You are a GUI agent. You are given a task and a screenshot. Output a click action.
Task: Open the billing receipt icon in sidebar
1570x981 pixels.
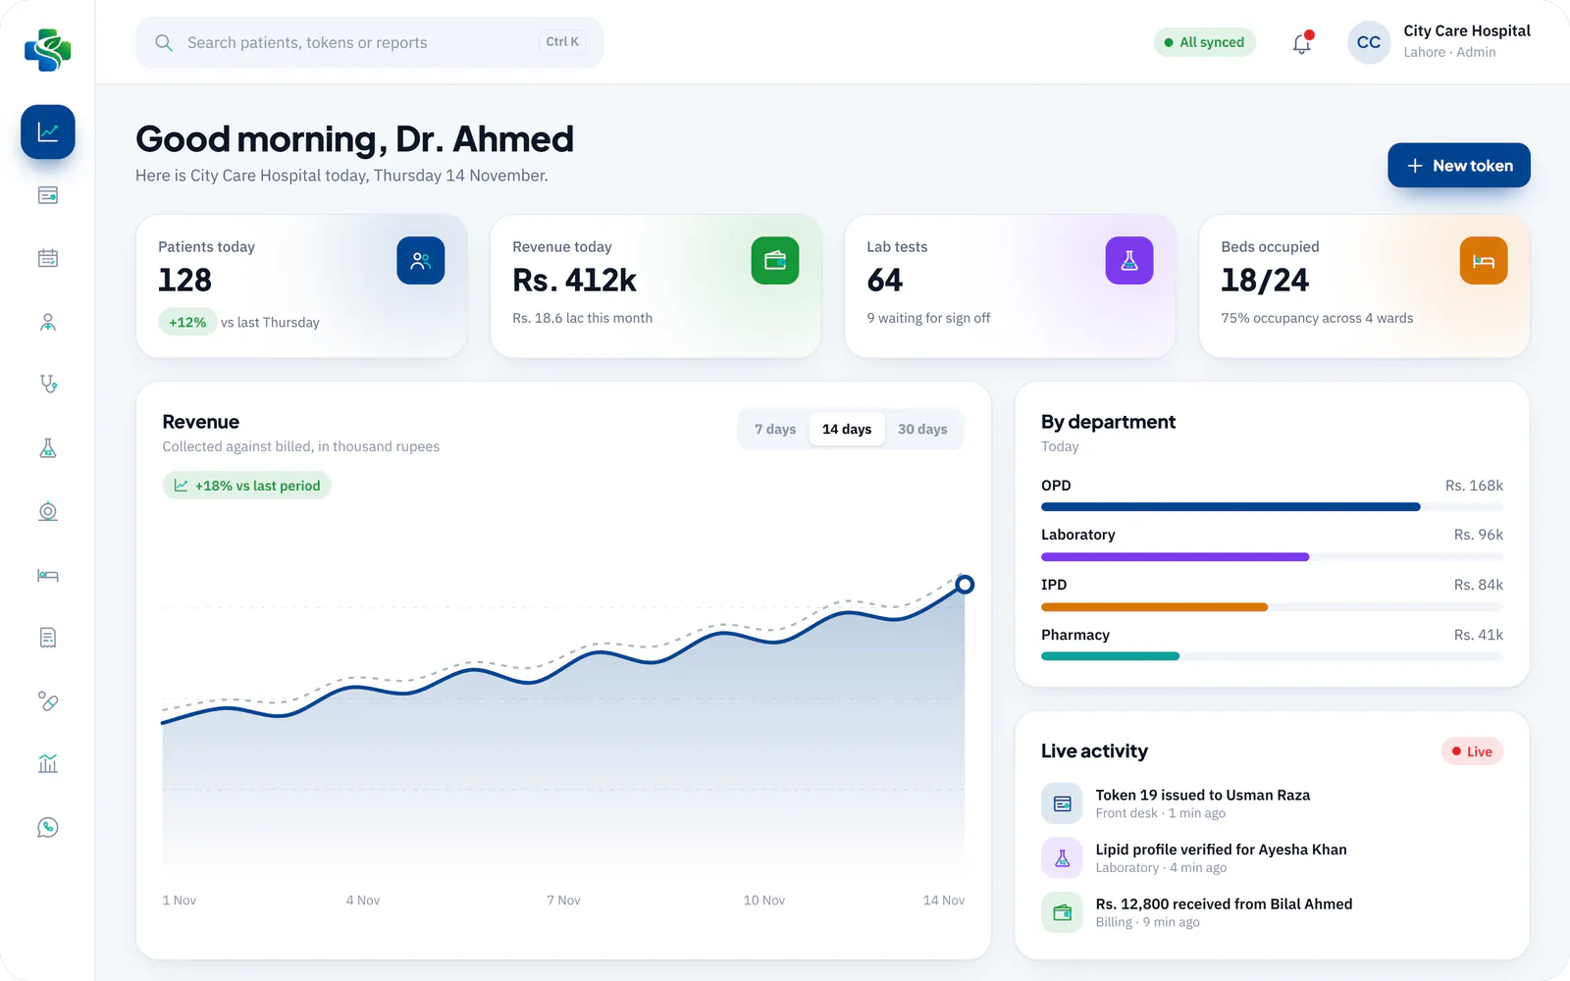(x=48, y=638)
